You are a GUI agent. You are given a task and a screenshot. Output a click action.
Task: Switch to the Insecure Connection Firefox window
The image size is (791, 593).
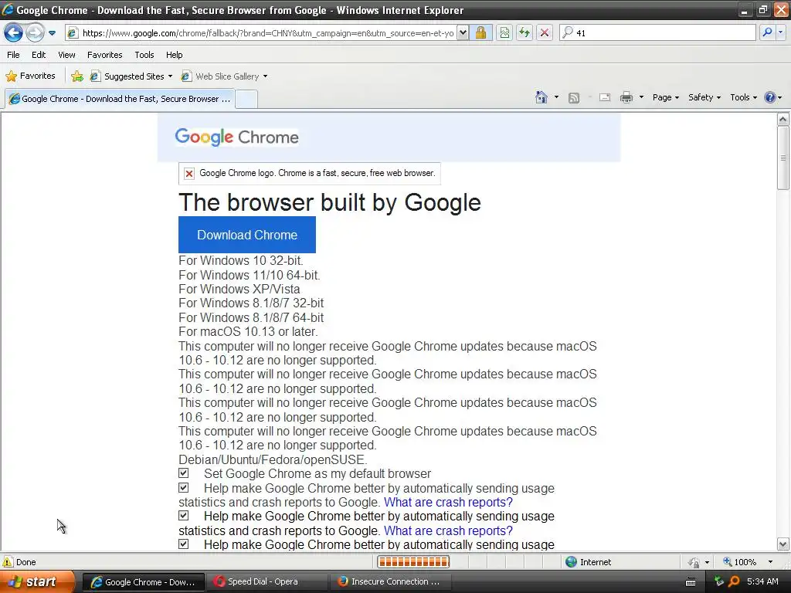(x=390, y=581)
